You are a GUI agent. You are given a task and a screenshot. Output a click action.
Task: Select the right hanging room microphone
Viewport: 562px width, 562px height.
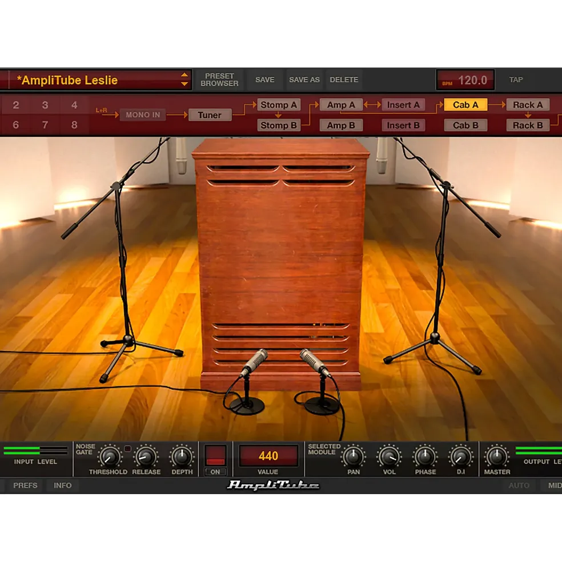point(382,156)
